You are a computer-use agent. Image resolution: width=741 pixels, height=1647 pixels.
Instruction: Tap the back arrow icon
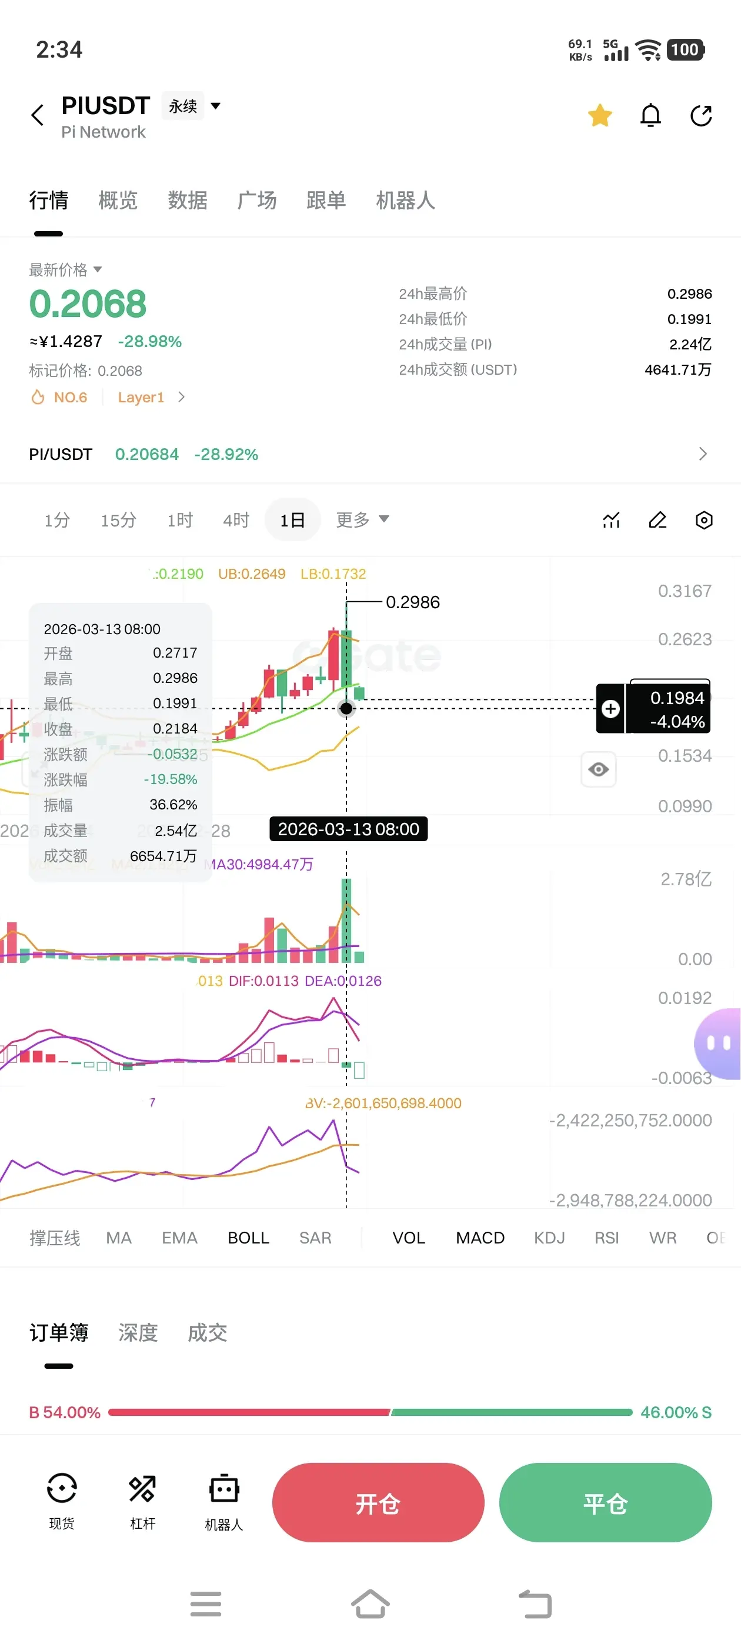point(37,115)
